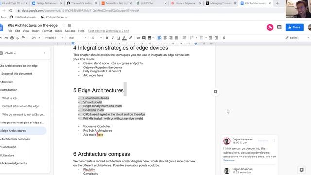Click the pink collaborator avatar
Image resolution: width=311 pixels, height=175 pixels.
pos(270,27)
